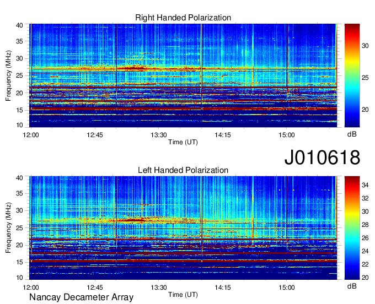The image size is (375, 304).
Task: Click the 20 MHz tick of Left Handed plot
Action: click(19, 245)
